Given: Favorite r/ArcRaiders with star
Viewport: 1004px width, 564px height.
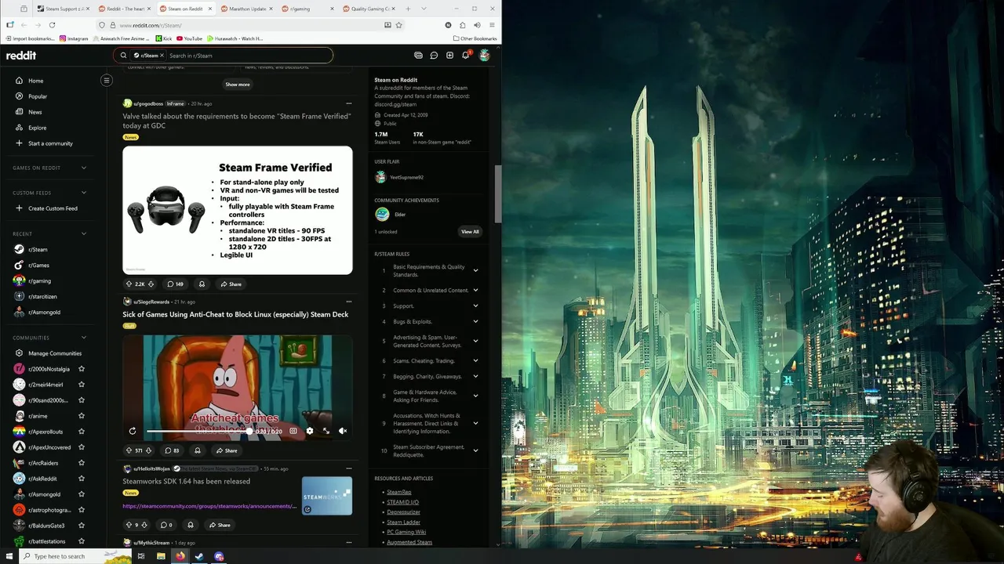Looking at the screenshot, I should click(82, 463).
